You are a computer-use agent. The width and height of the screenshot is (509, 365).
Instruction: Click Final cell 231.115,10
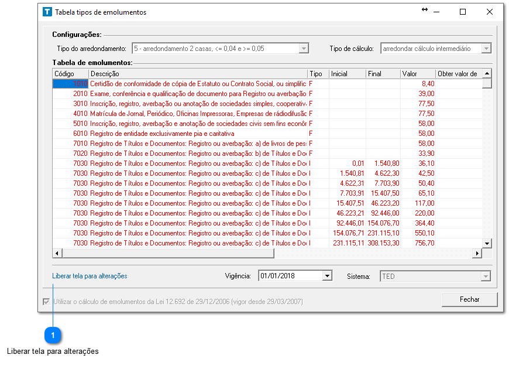[383, 233]
